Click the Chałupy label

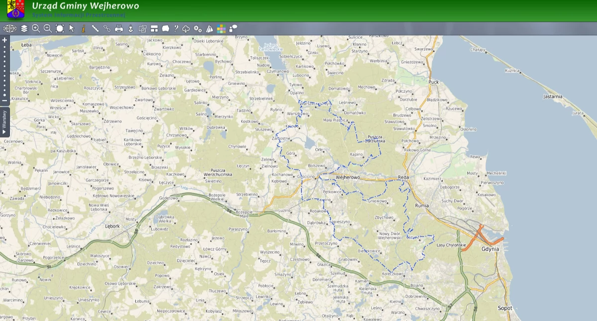click(x=478, y=50)
